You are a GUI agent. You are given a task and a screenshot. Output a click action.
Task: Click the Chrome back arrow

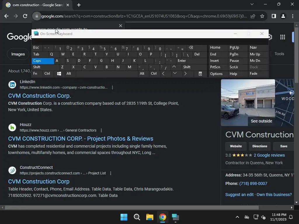point(6,16)
